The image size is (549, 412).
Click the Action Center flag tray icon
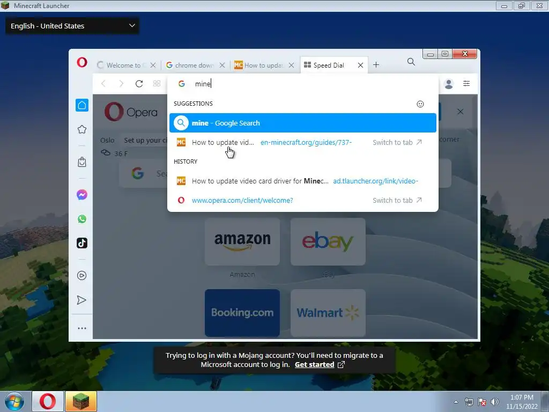point(482,402)
